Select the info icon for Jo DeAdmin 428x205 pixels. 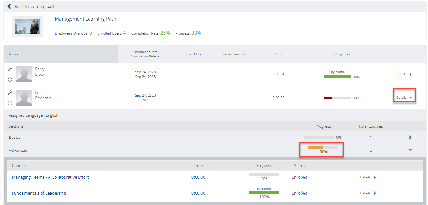pyautogui.click(x=10, y=103)
